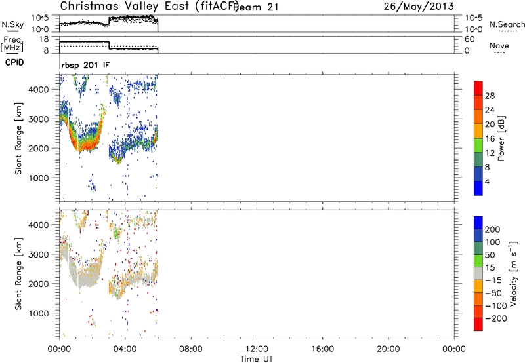Click the "Slant Range [km]" label on the Power panel

coord(18,138)
